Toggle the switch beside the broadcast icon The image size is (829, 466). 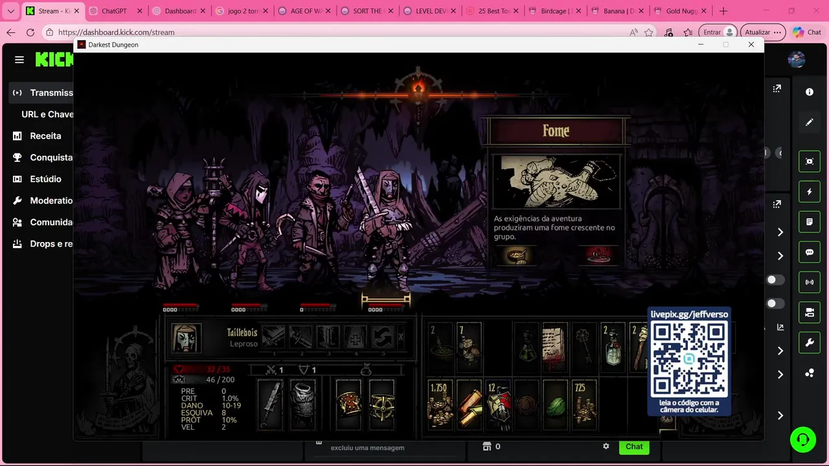[775, 280]
